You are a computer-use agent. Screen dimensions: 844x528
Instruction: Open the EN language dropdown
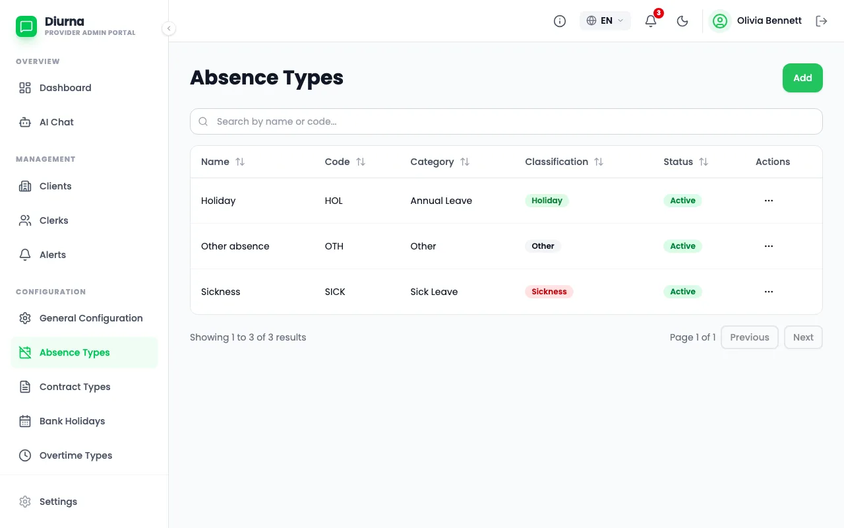click(x=605, y=20)
